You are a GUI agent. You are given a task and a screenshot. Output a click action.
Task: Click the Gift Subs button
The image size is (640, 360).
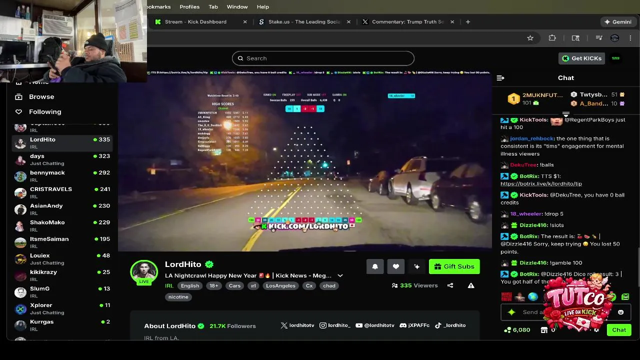coord(454,266)
